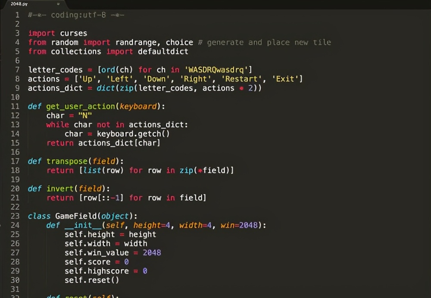The height and width of the screenshot is (298, 431).
Task: Click 'choice' in the random import
Action: pos(179,42)
